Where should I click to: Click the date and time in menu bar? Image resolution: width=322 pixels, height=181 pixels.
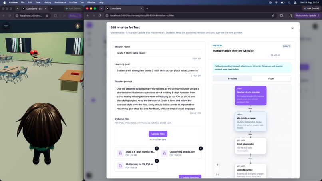tap(310, 2)
